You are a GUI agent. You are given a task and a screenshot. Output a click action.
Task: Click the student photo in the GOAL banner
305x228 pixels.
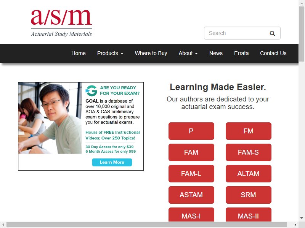coord(50,118)
